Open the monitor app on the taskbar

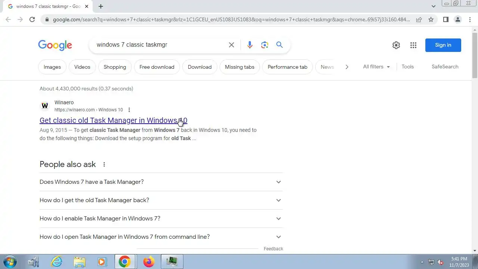pyautogui.click(x=172, y=262)
